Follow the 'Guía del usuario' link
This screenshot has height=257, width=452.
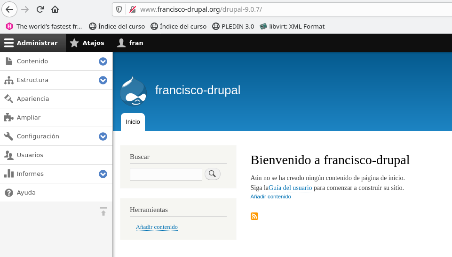[290, 188]
